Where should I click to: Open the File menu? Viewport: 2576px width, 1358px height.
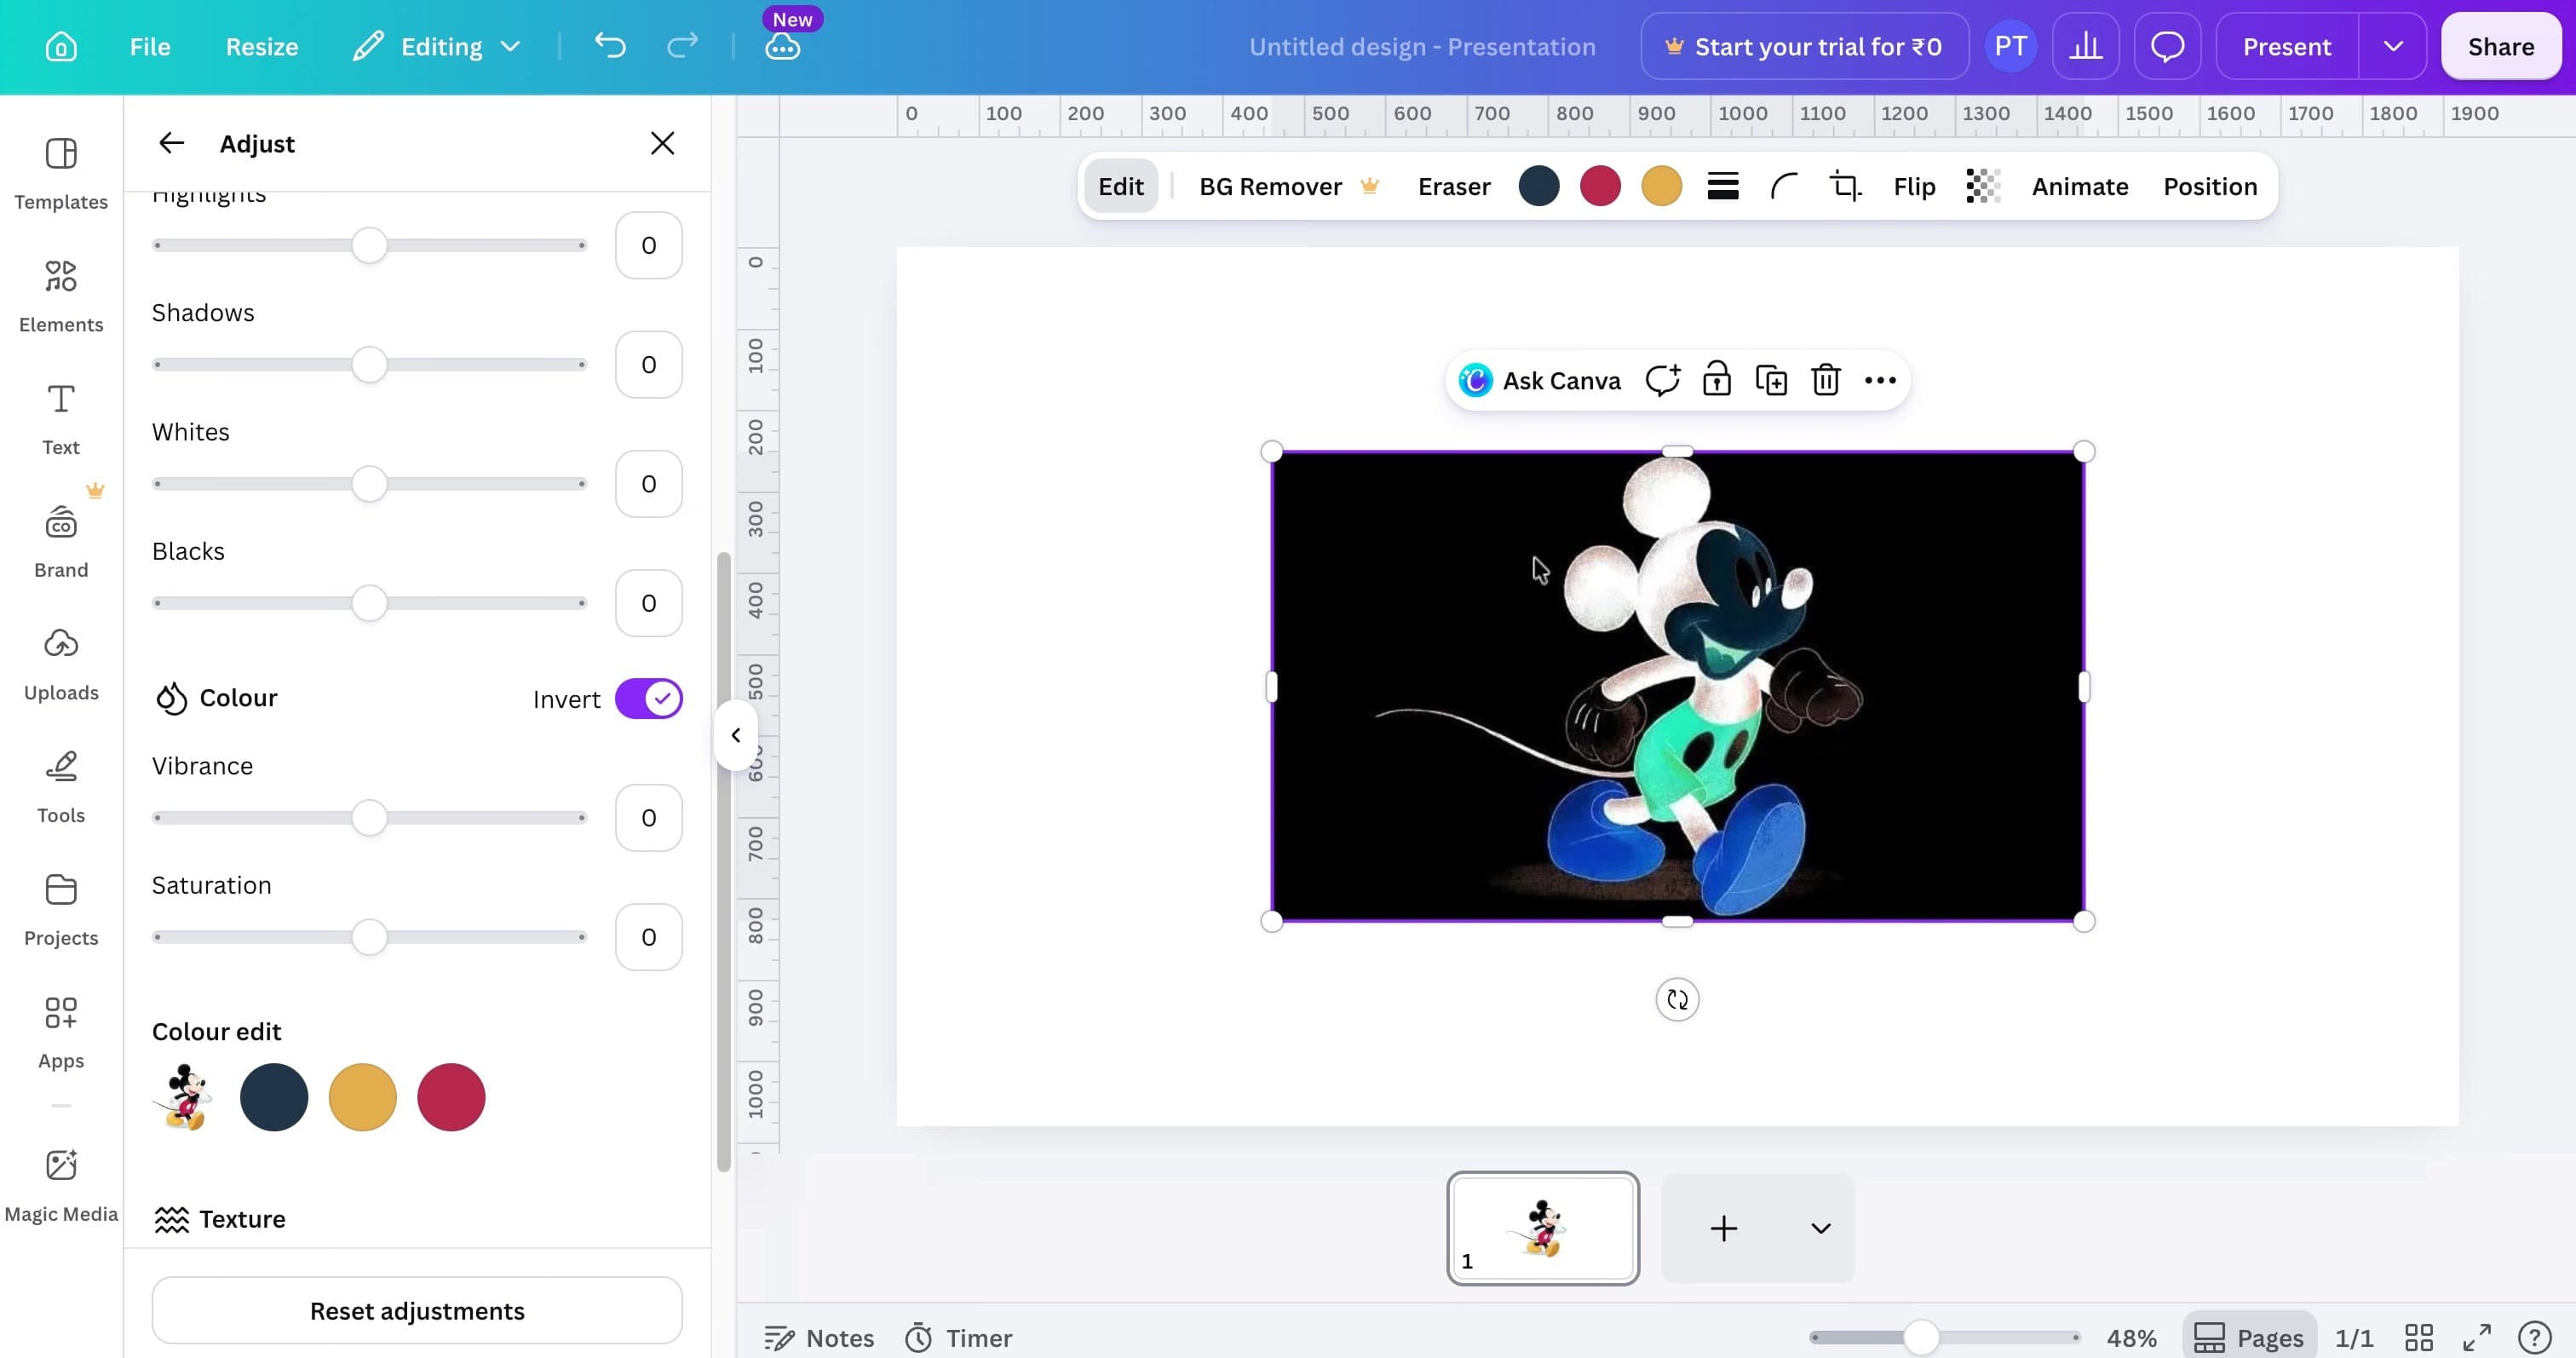tap(150, 46)
